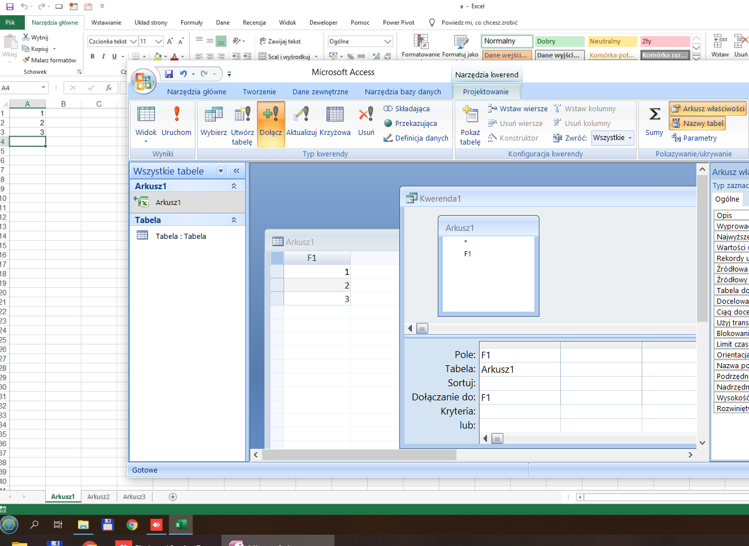Apply the Normalny cell style
The width and height of the screenshot is (749, 546).
(507, 41)
